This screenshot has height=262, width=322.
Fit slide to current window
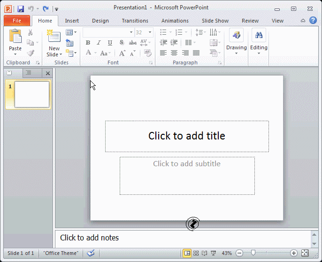[305, 253]
